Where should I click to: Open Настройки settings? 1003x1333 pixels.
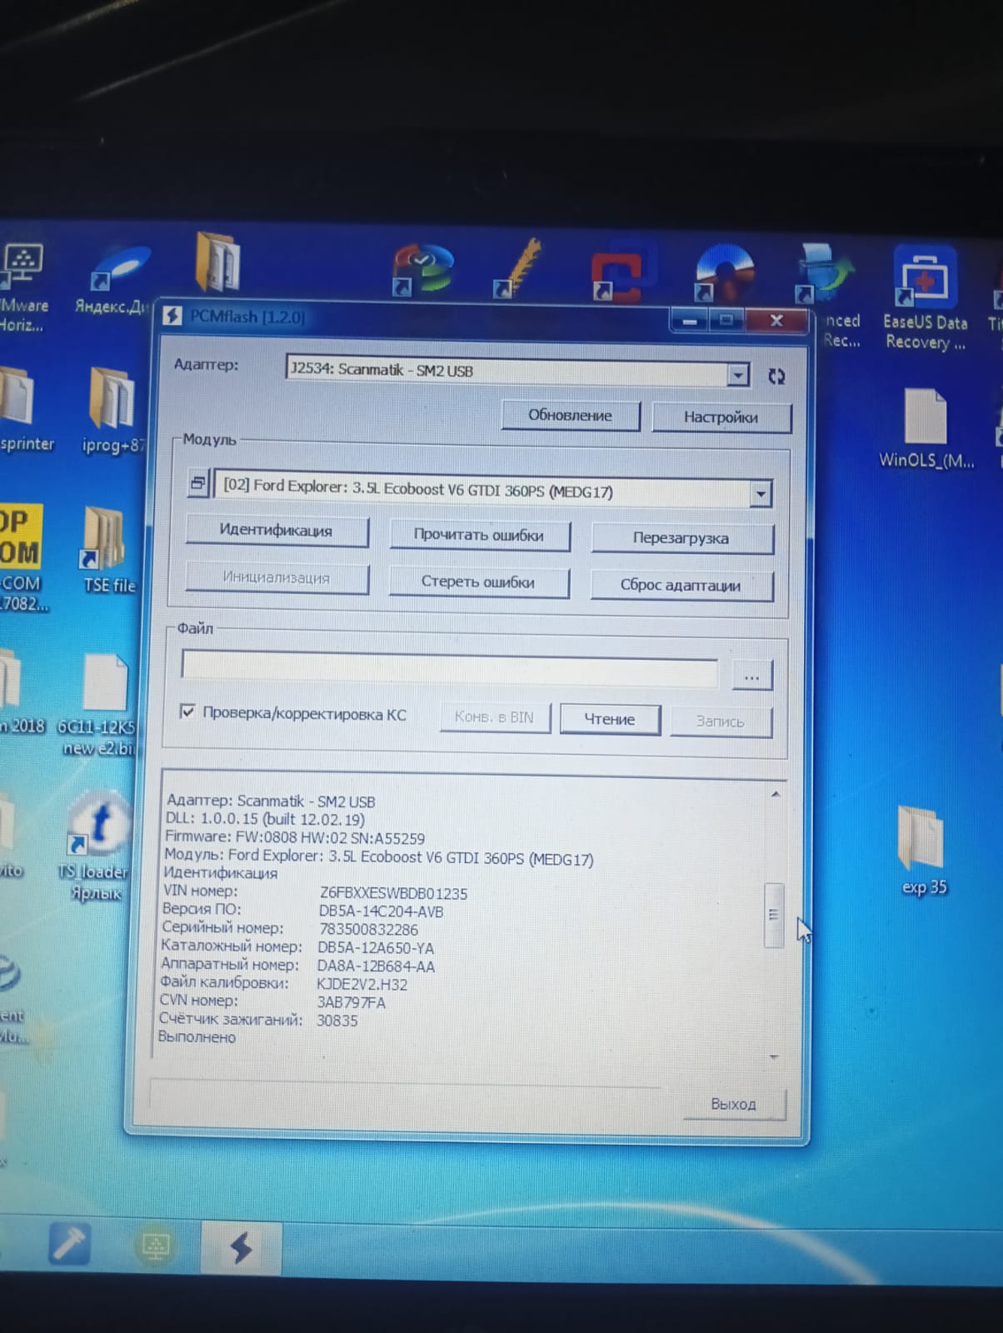click(720, 417)
